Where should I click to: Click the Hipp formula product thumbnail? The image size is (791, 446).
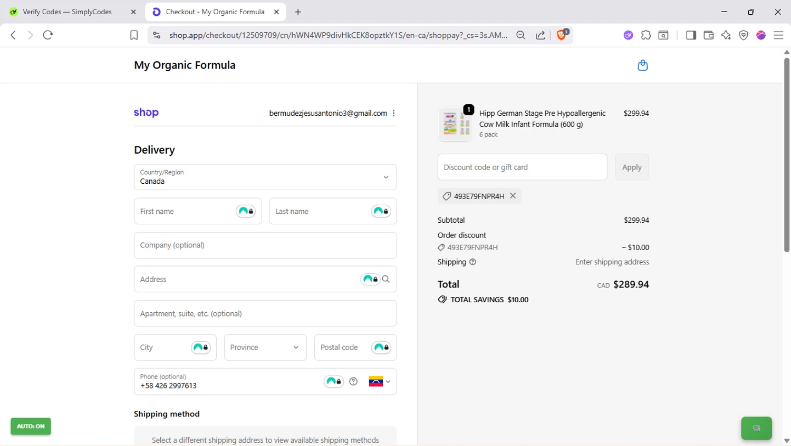point(455,124)
